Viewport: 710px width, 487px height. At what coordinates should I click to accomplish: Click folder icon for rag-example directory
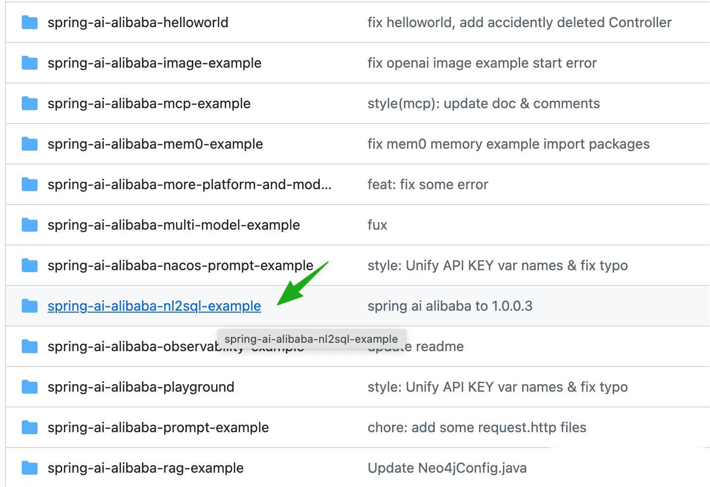click(30, 468)
